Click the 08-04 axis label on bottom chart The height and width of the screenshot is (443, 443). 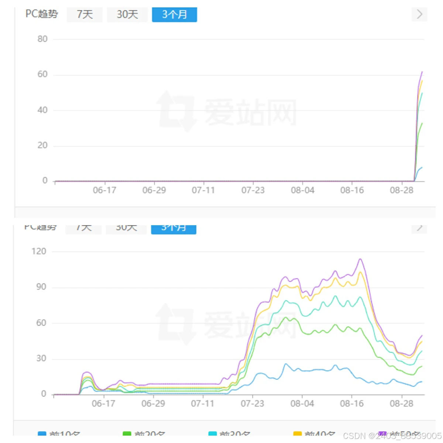point(303,403)
